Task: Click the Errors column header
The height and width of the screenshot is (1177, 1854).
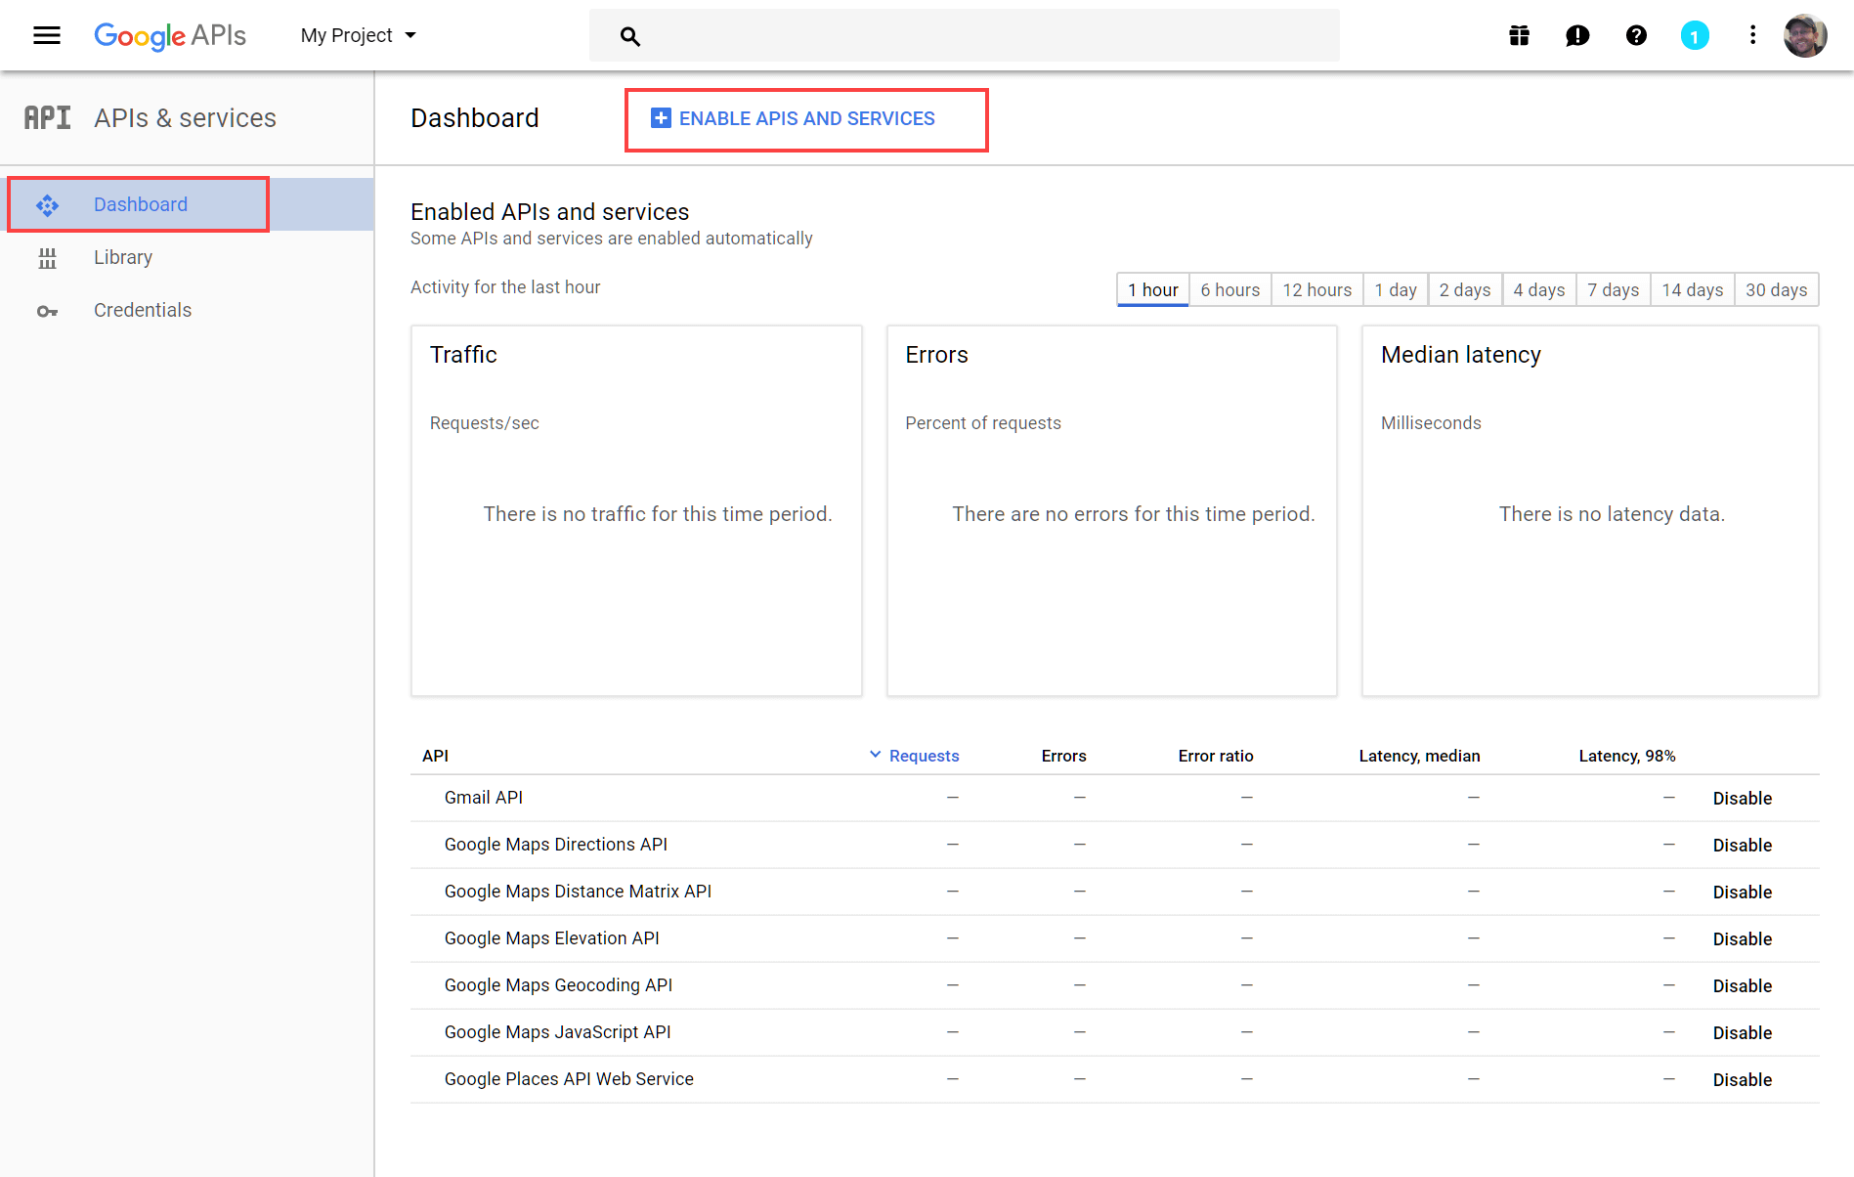Action: click(1063, 756)
